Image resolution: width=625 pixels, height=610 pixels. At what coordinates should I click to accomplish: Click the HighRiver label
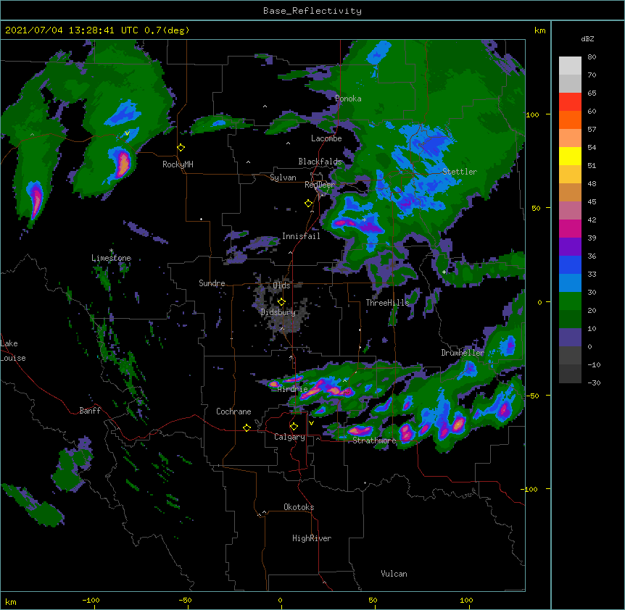click(x=312, y=538)
